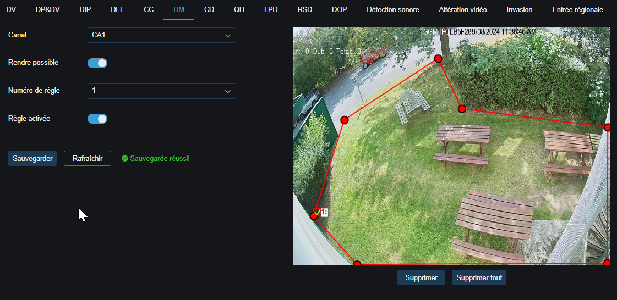Select the LPD tab

pyautogui.click(x=271, y=10)
